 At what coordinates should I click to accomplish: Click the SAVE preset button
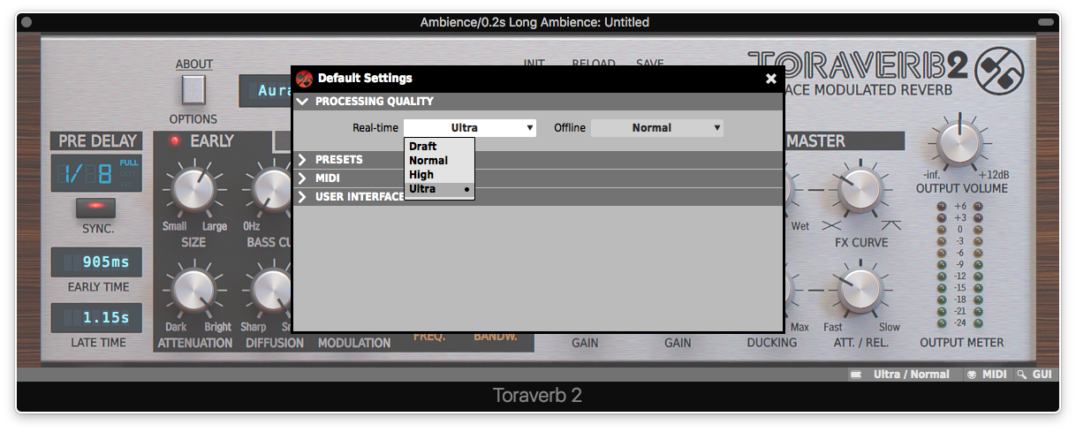(649, 64)
